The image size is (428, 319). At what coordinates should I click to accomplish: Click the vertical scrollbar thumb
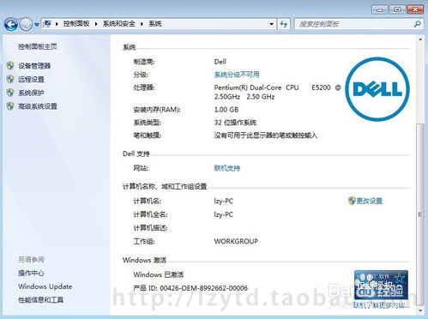[x=420, y=214]
